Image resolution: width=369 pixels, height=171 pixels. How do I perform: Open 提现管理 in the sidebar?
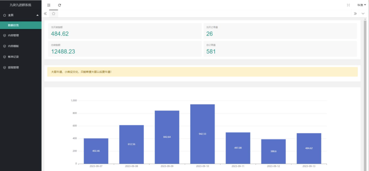(x=13, y=67)
